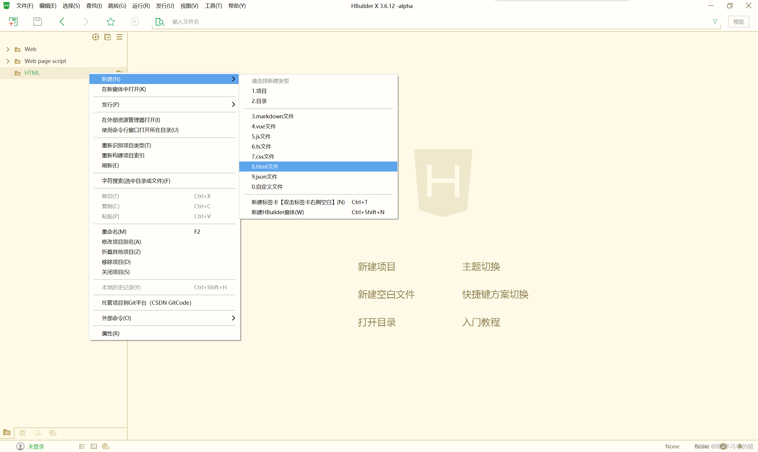The width and height of the screenshot is (758, 452).
Task: Choose 5.js文件 option
Action: pyautogui.click(x=318, y=136)
